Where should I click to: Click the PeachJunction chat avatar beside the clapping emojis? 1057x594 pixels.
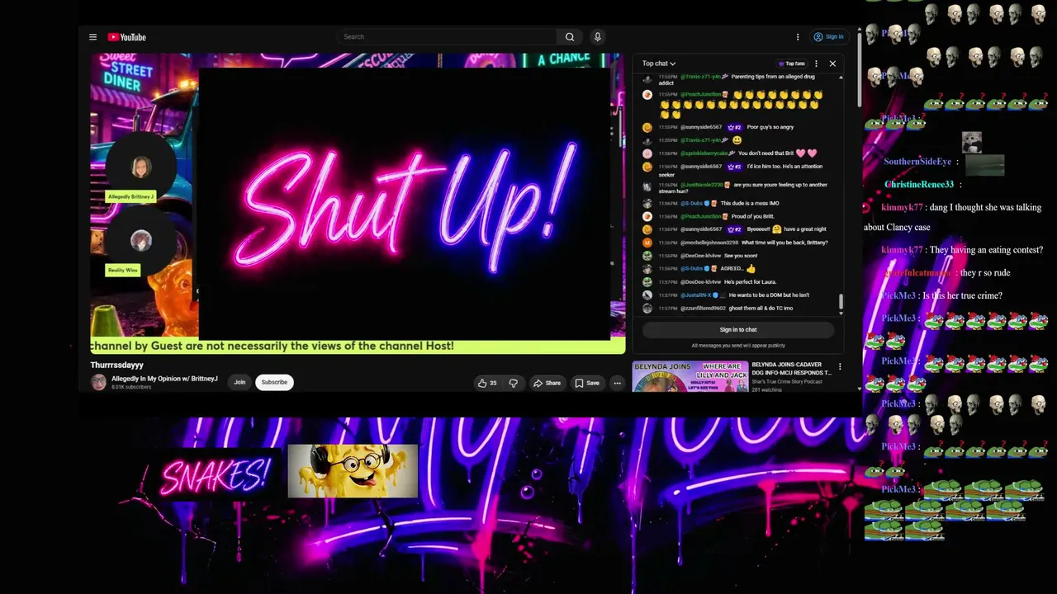pyautogui.click(x=647, y=95)
